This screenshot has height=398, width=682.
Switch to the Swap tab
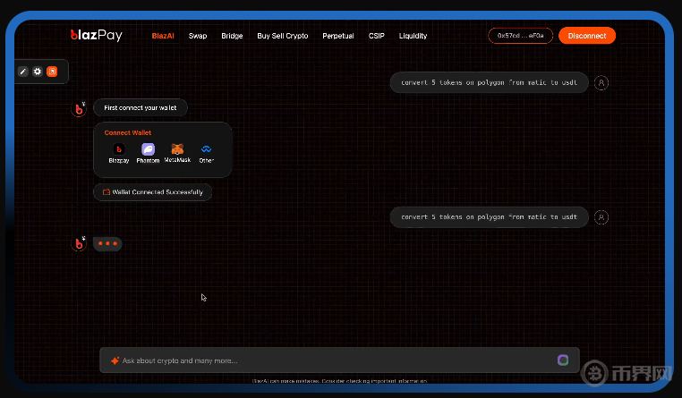click(x=198, y=36)
